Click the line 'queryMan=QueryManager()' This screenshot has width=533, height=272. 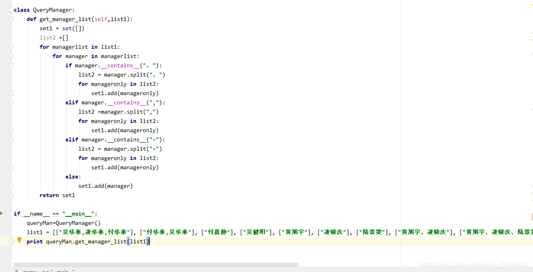click(x=64, y=223)
